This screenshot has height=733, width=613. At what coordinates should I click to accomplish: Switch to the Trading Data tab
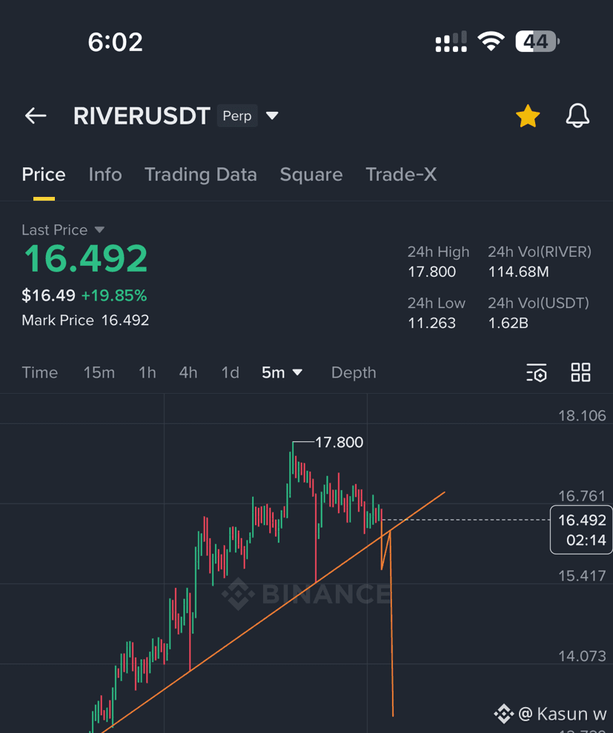[x=201, y=175]
